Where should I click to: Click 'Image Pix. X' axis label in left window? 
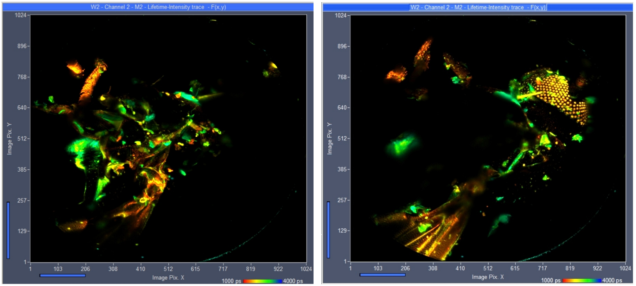click(x=168, y=277)
